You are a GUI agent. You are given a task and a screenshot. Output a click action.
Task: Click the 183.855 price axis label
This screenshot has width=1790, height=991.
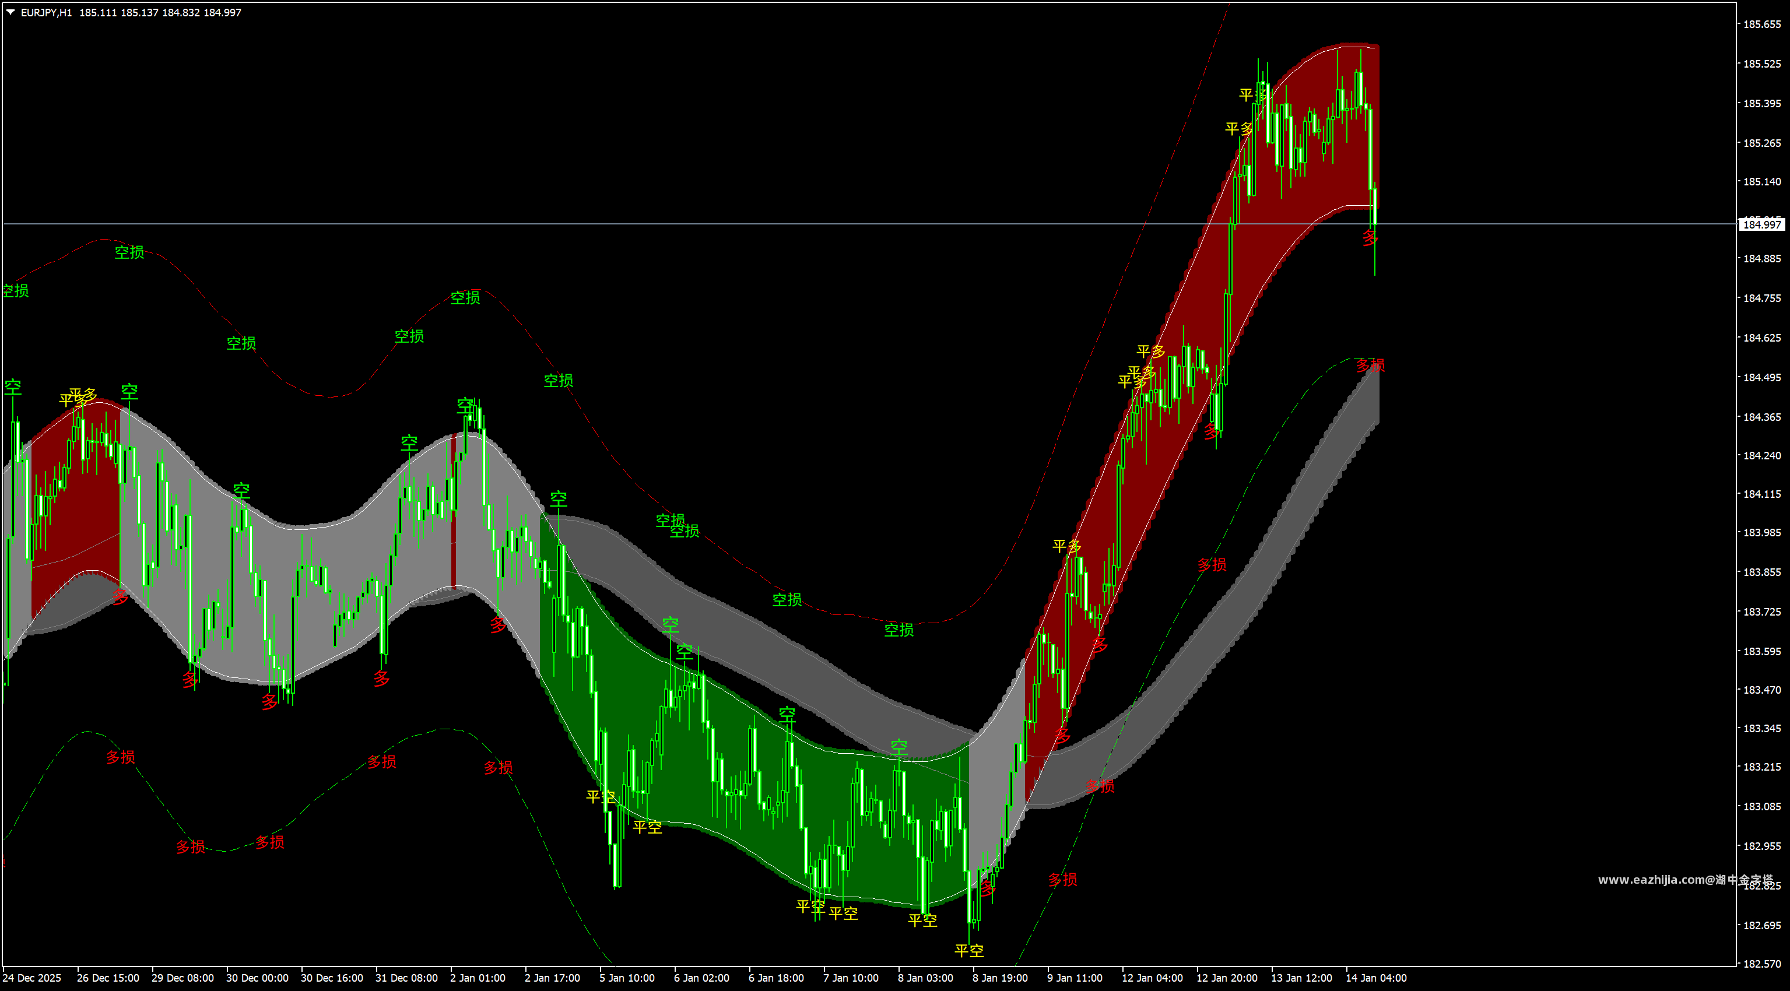[1762, 572]
